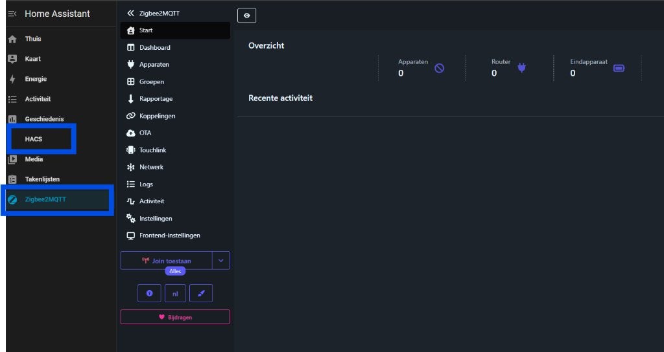This screenshot has height=352, width=664.
Task: Click the Home Assistant title
Action: click(x=57, y=14)
